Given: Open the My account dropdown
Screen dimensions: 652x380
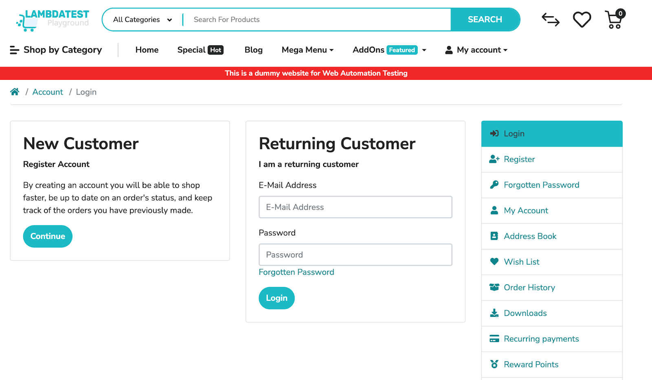Looking at the screenshot, I should tap(476, 50).
